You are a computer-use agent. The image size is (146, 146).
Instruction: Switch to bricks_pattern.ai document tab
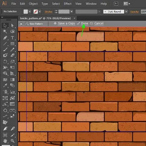(x=45, y=18)
